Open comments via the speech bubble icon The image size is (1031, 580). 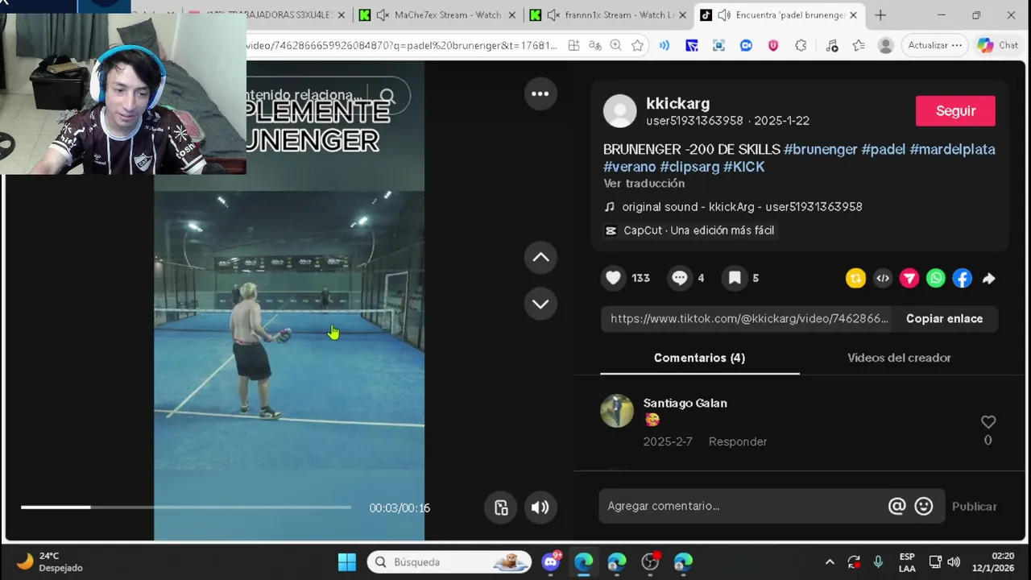pos(680,278)
